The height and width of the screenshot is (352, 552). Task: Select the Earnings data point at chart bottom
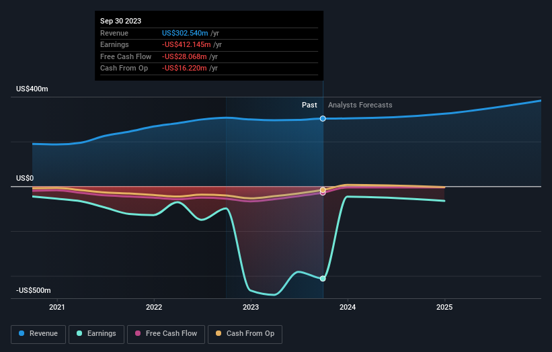pyautogui.click(x=323, y=279)
